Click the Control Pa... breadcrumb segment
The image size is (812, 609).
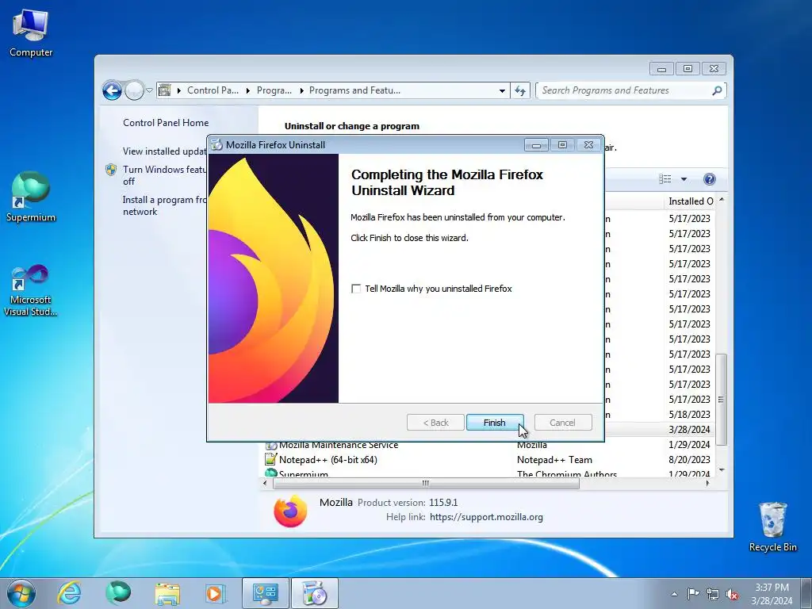(x=213, y=90)
